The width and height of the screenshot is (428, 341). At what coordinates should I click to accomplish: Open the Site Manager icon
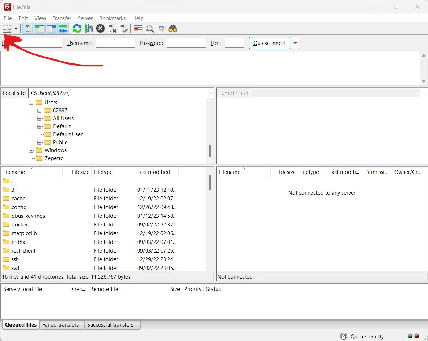[7, 28]
